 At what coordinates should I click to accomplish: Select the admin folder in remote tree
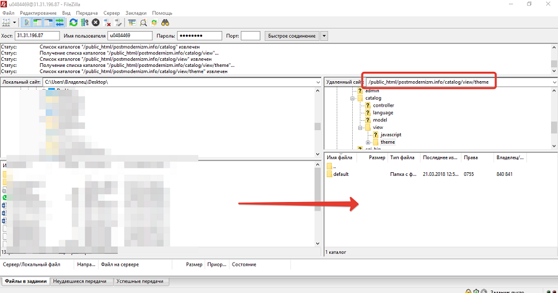click(372, 90)
